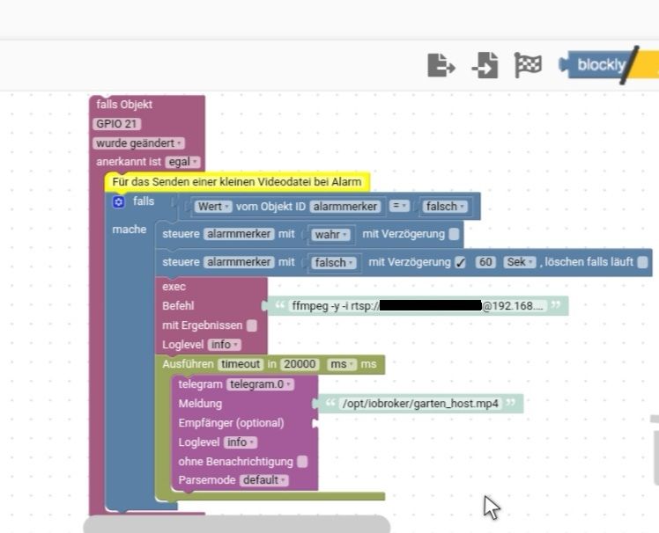Click the ffmpeg command text field

click(x=418, y=306)
